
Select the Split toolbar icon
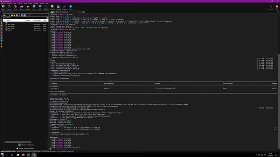click(40, 7)
